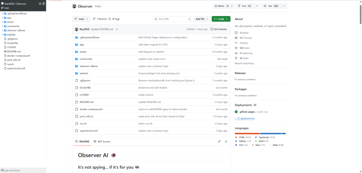
Task: Select the MIT license tab
Action: [102, 142]
